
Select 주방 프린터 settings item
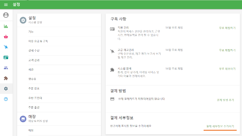click(35, 98)
